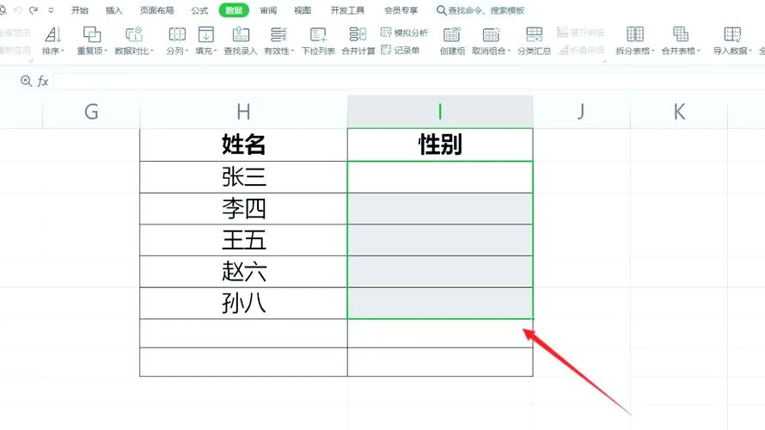The height and width of the screenshot is (430, 765).
Task: Click the fx insert function icon
Action: 43,81
